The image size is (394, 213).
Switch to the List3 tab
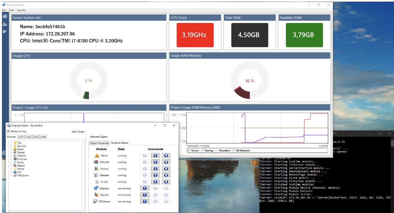click(x=36, y=137)
